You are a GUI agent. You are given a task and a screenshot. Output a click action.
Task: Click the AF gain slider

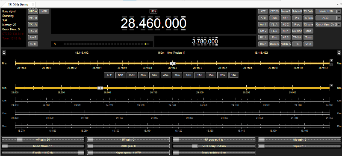pyautogui.click(x=43, y=139)
